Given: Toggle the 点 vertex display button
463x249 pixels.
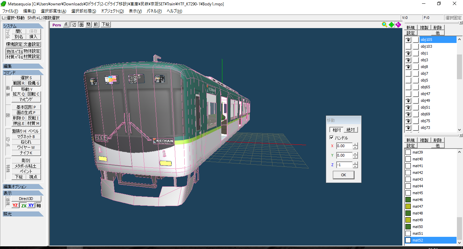Looking at the screenshot, I should 66,24.
